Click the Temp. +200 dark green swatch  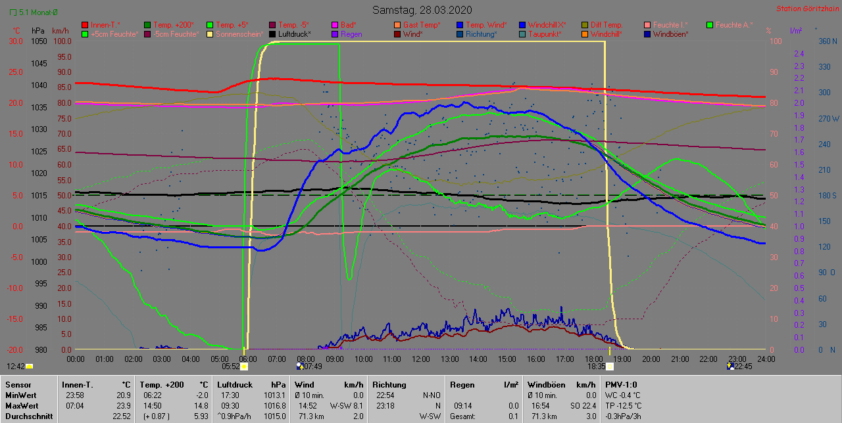coord(147,25)
